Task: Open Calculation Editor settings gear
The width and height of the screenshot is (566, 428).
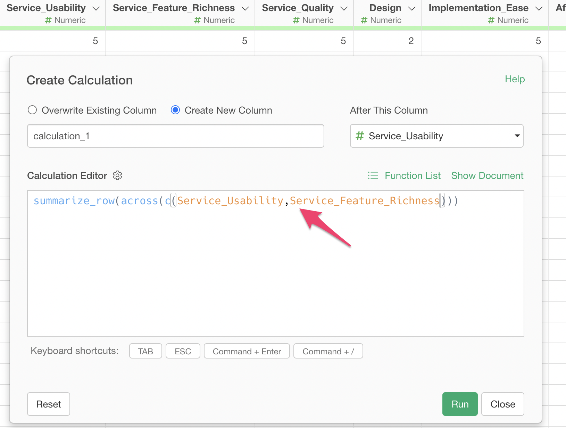Action: [x=117, y=175]
